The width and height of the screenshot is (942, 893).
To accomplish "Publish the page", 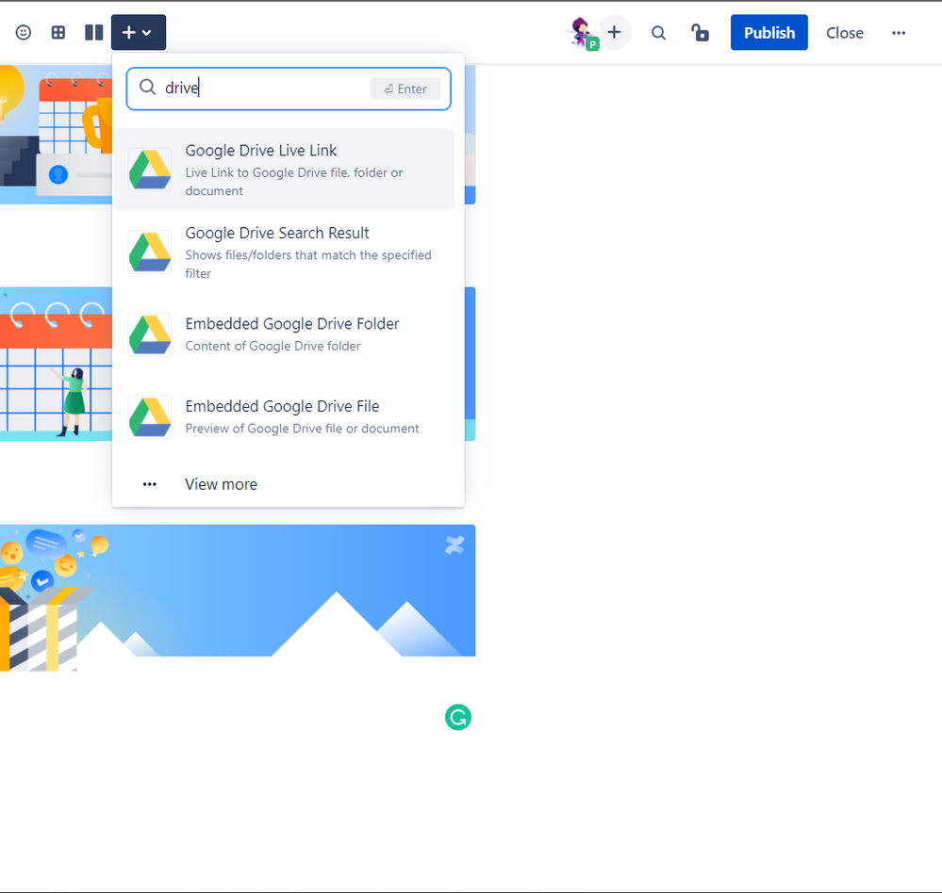I will 769,32.
